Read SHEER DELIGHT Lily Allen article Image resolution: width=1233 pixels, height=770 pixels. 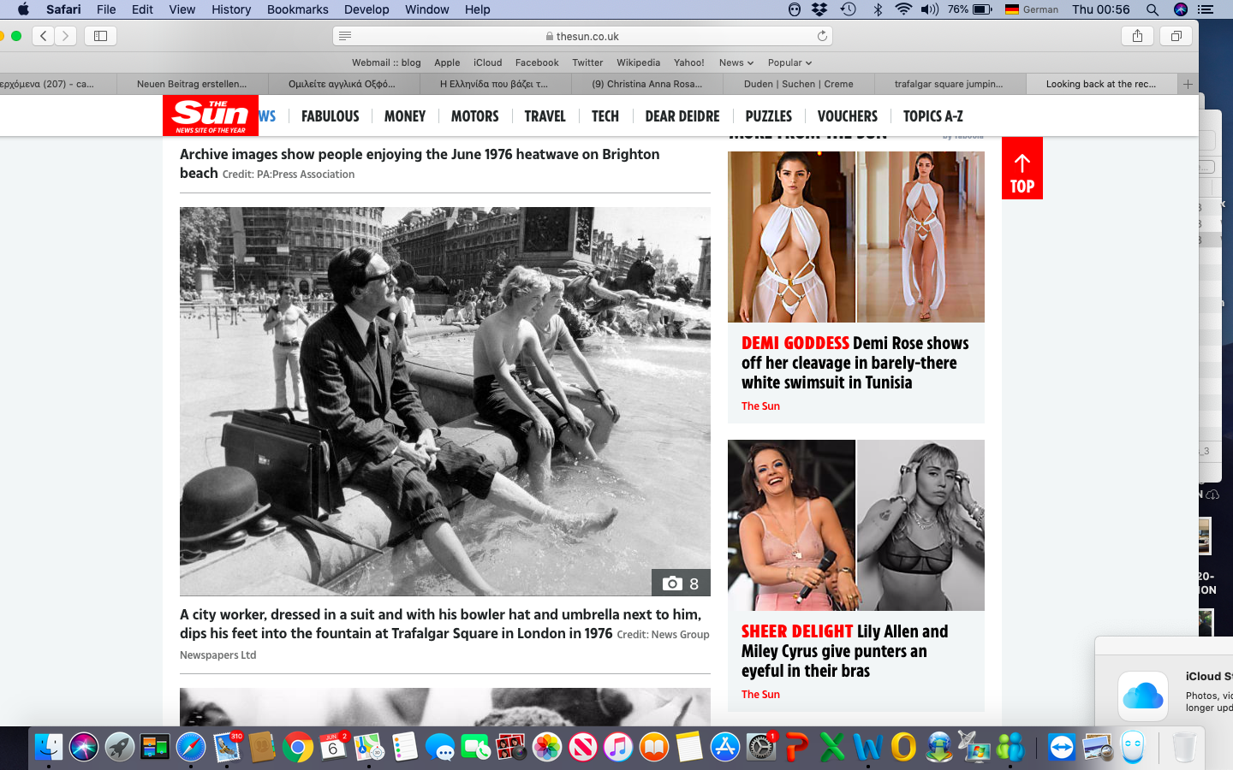point(844,651)
